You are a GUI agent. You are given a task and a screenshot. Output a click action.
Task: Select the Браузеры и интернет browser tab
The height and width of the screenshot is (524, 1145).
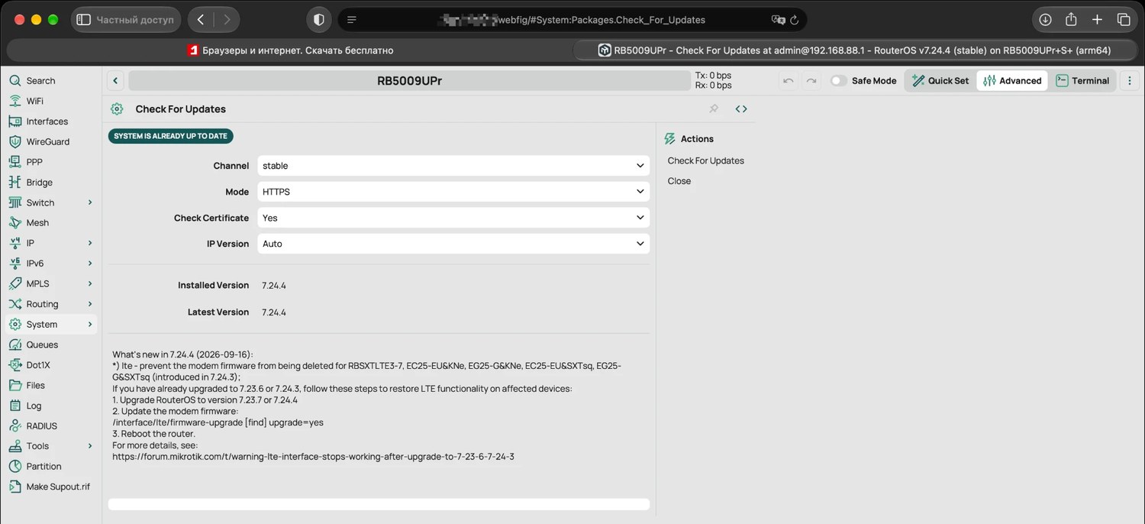[x=290, y=50]
